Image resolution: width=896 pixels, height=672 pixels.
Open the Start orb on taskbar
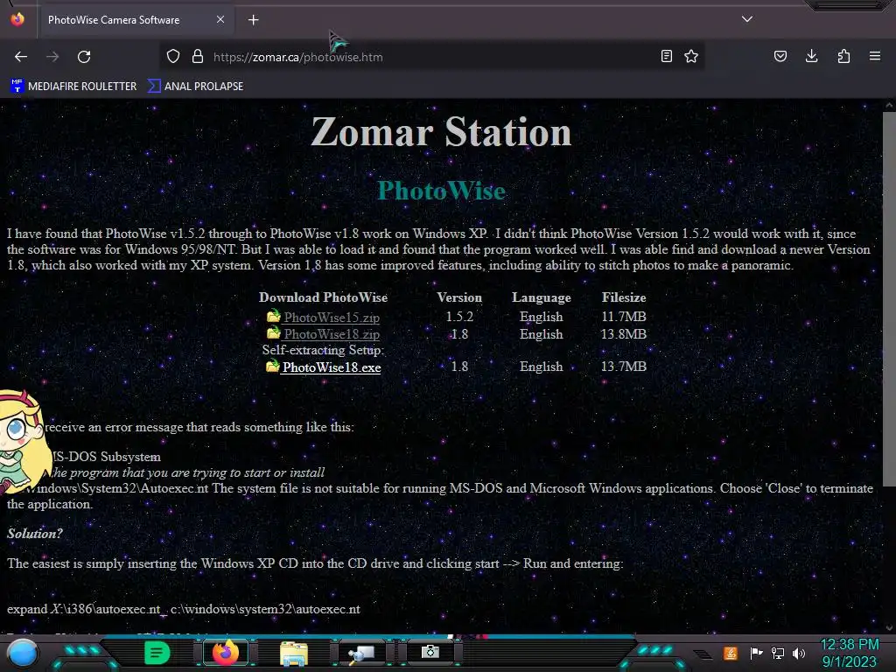point(23,653)
